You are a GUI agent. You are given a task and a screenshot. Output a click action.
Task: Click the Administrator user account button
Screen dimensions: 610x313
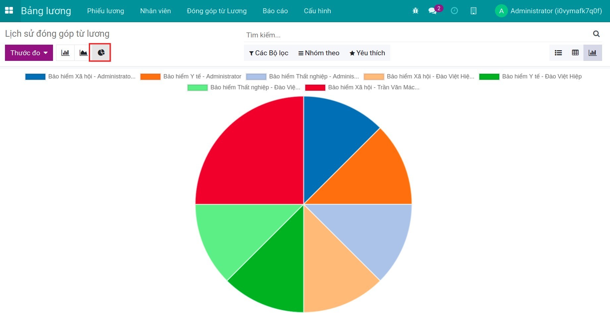click(548, 11)
